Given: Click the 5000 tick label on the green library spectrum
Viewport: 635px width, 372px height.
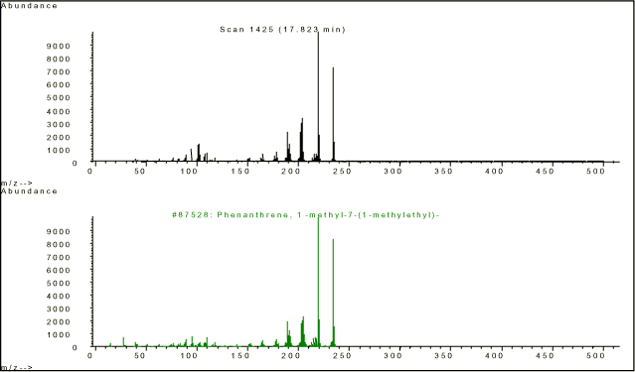Looking at the screenshot, I should [59, 283].
